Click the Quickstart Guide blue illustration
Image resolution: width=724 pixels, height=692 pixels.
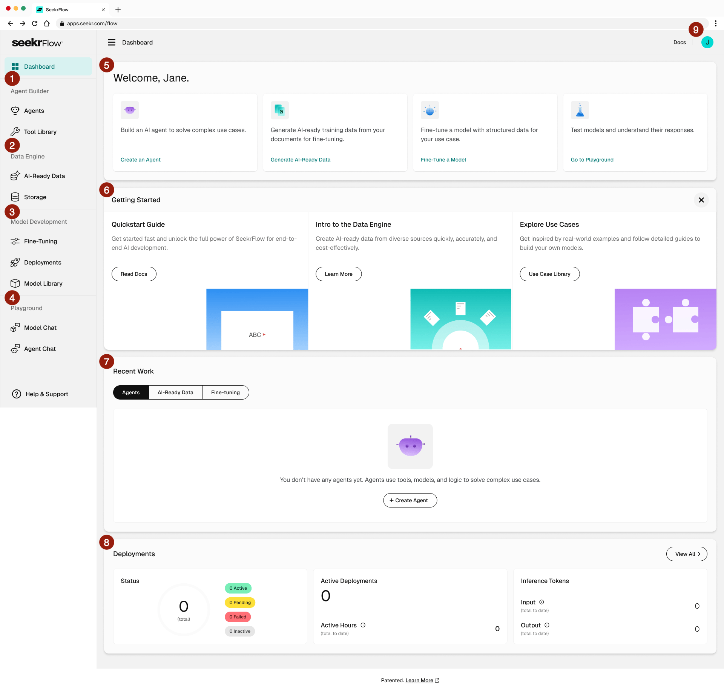tap(257, 319)
